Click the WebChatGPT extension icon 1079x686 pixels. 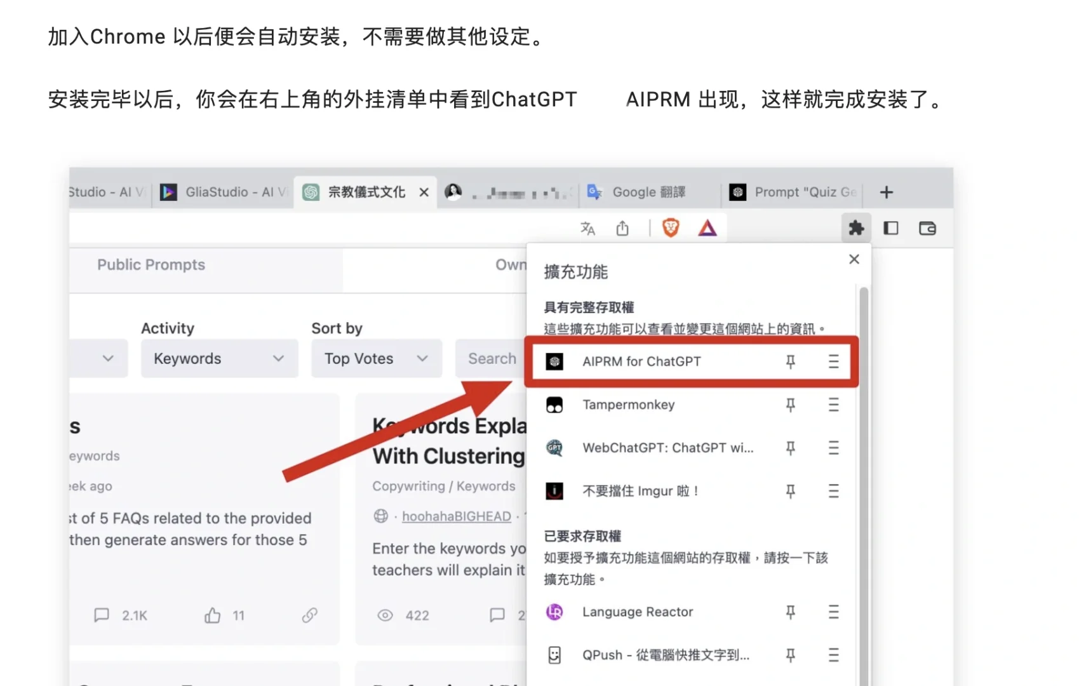(x=554, y=448)
